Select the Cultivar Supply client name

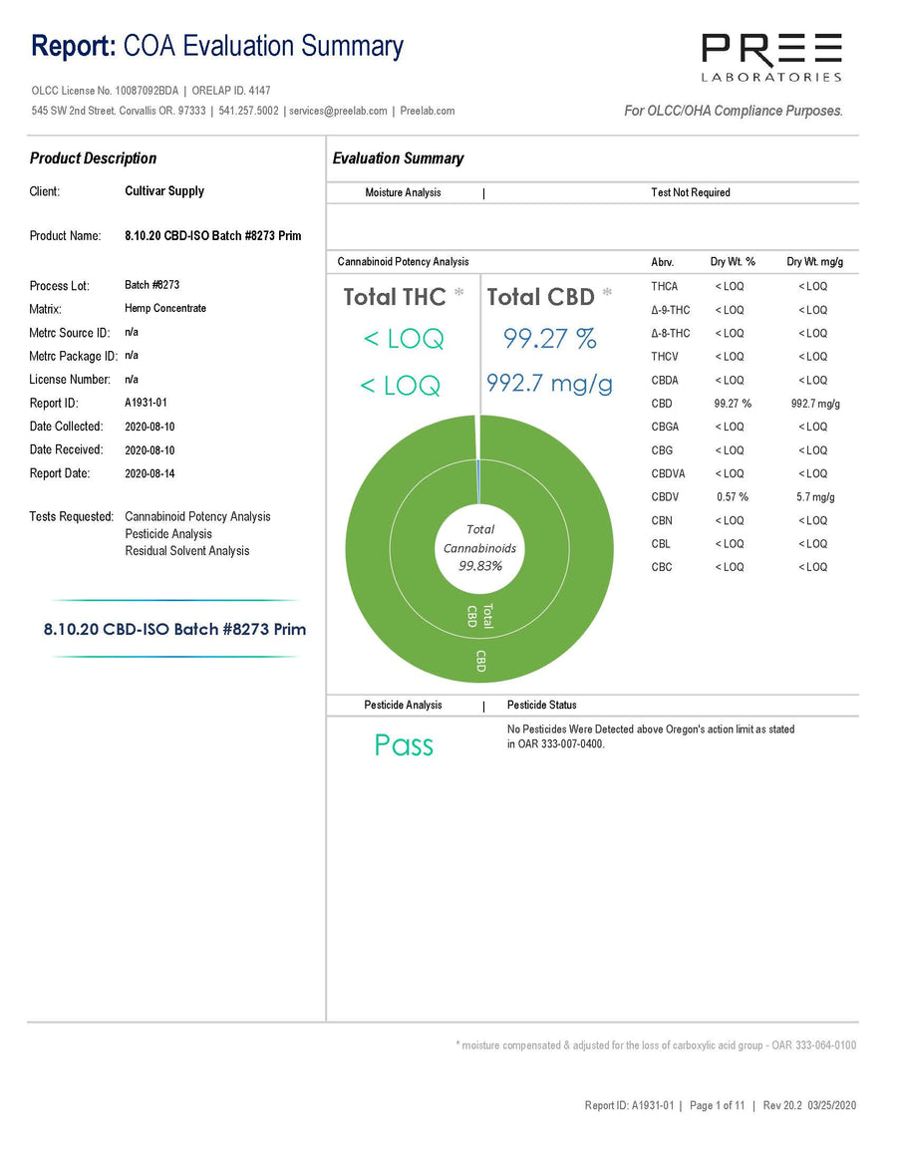pyautogui.click(x=164, y=191)
